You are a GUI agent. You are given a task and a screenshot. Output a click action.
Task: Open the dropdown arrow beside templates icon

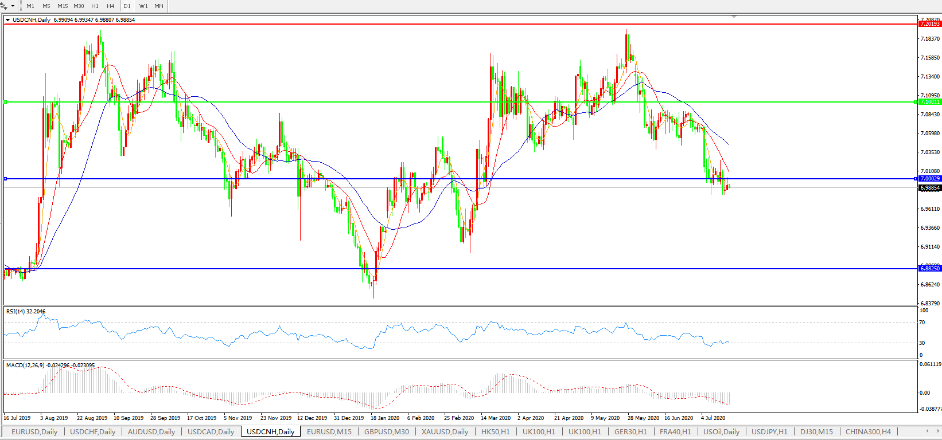(13, 6)
